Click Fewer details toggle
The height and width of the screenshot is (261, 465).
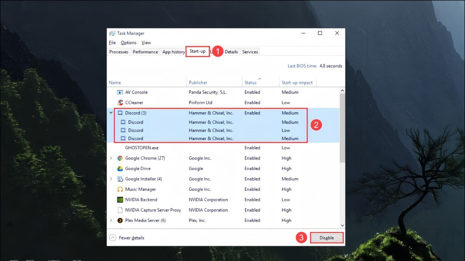pyautogui.click(x=127, y=238)
